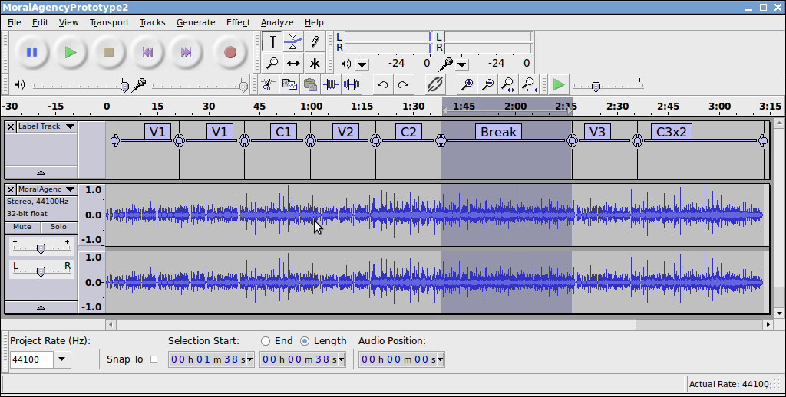
Task: Select the End radio button
Action: click(x=266, y=341)
